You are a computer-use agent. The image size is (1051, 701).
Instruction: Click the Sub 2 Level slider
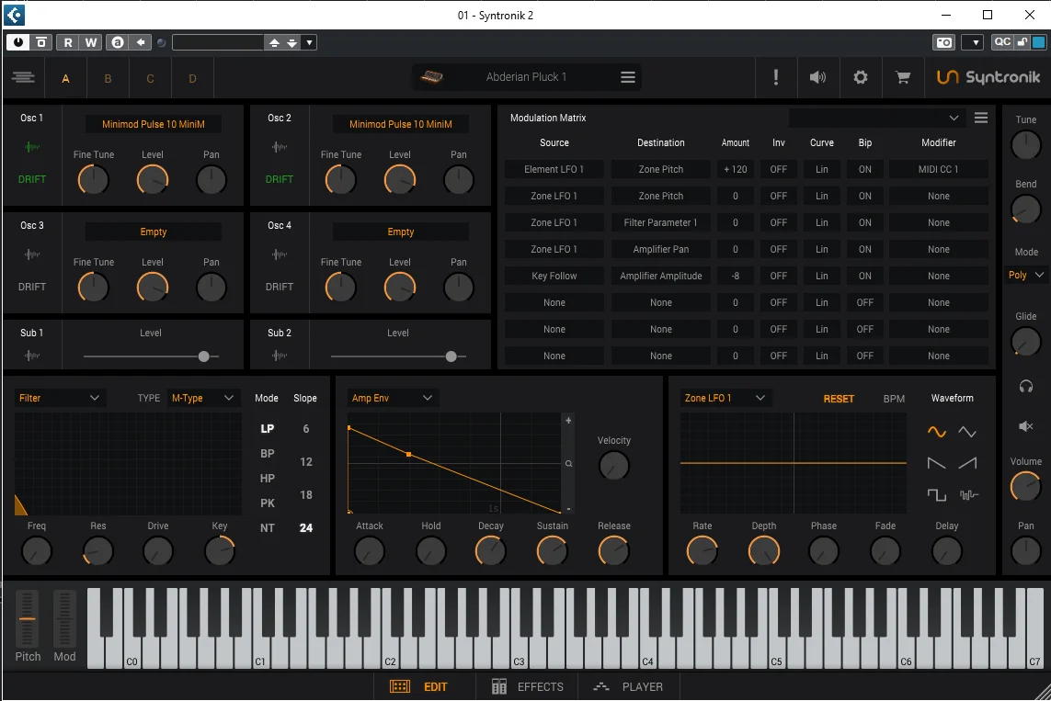tap(398, 356)
